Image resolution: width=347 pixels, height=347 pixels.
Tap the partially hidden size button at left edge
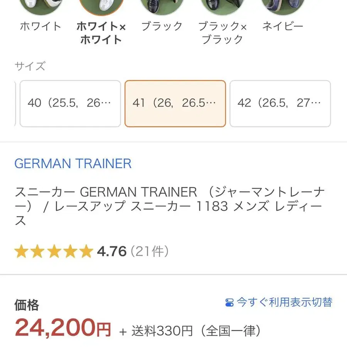coord(15,103)
